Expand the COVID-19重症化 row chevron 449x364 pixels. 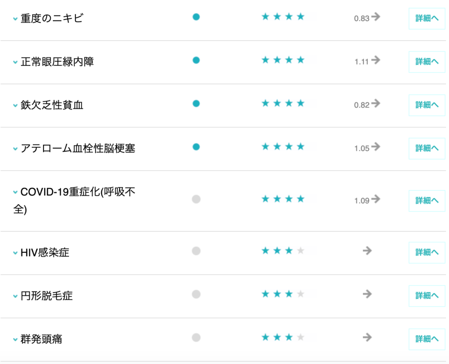tap(15, 193)
